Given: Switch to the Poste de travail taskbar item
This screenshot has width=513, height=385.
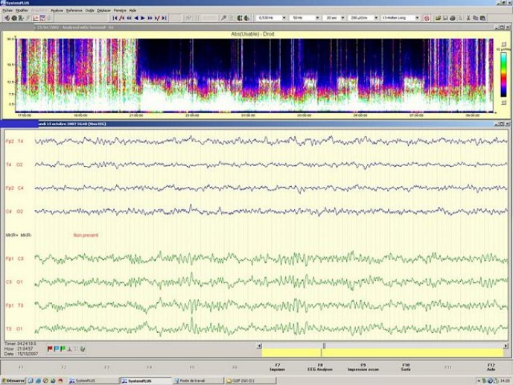Looking at the screenshot, I should [x=197, y=381].
